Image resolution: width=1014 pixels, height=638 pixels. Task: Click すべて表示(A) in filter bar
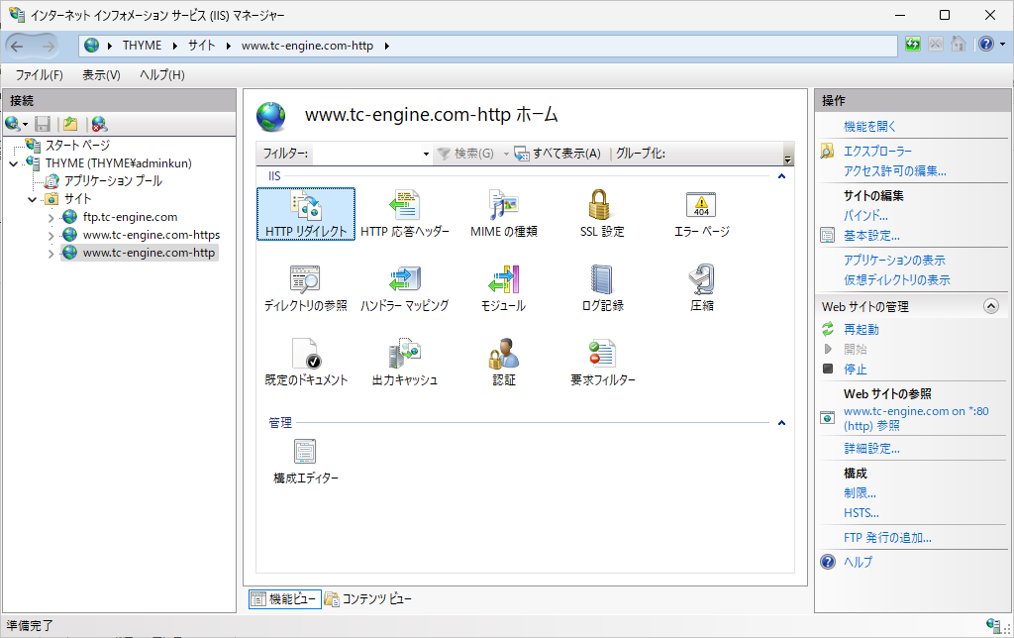coord(558,154)
